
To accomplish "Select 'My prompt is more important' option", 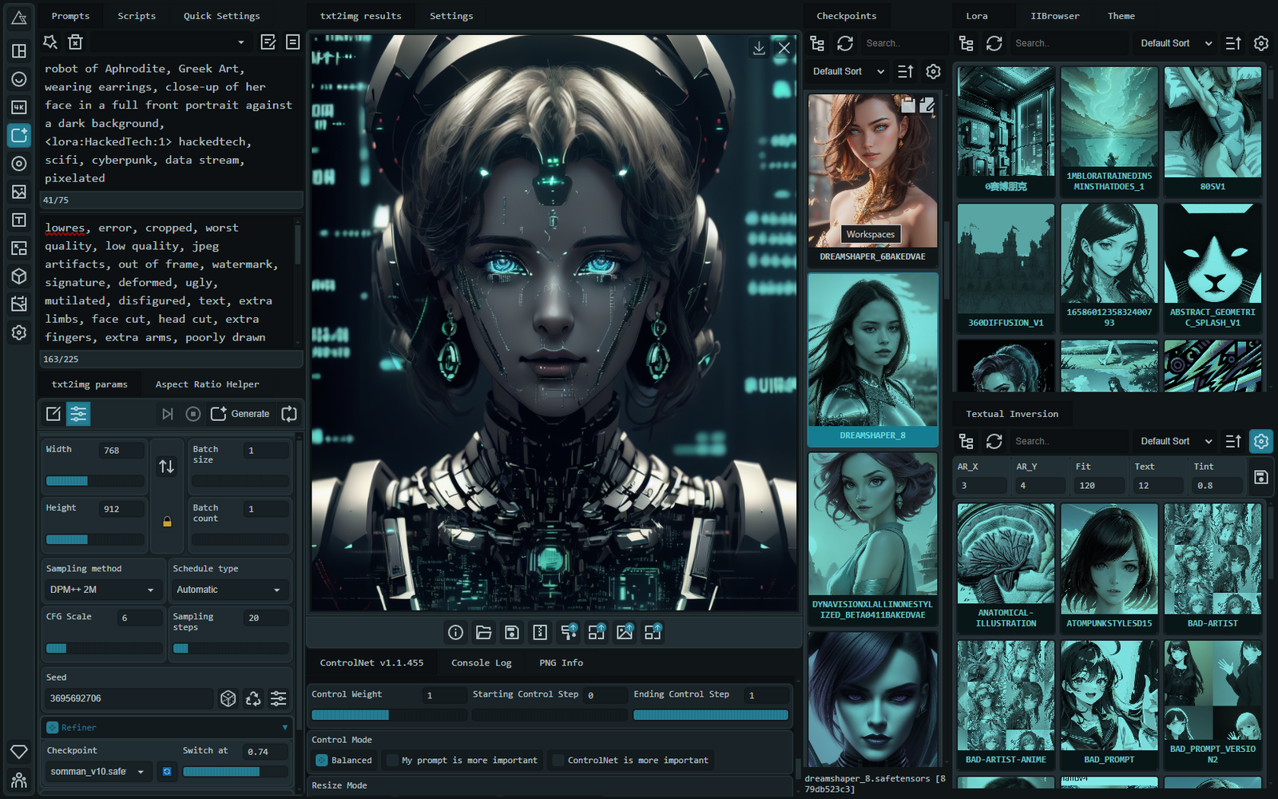I will (x=462, y=761).
